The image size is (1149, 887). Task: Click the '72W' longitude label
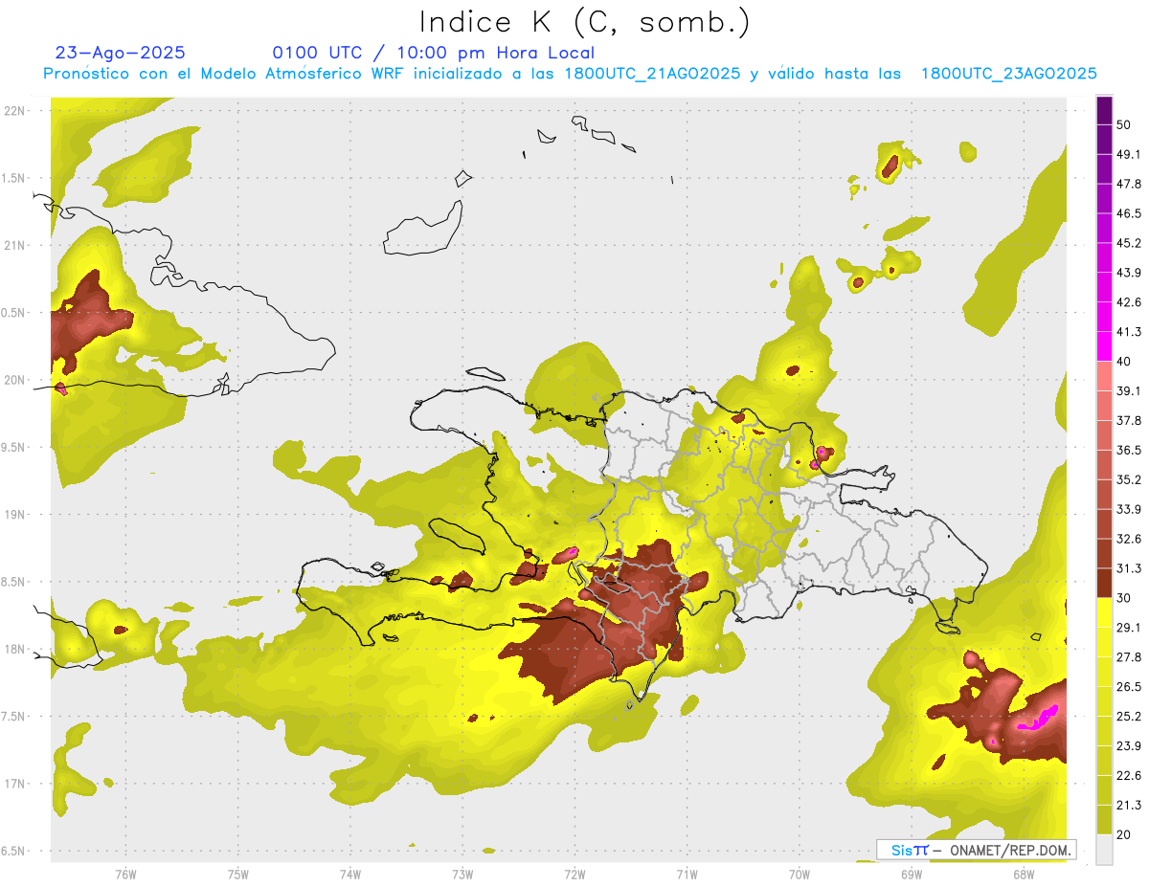[x=574, y=874]
